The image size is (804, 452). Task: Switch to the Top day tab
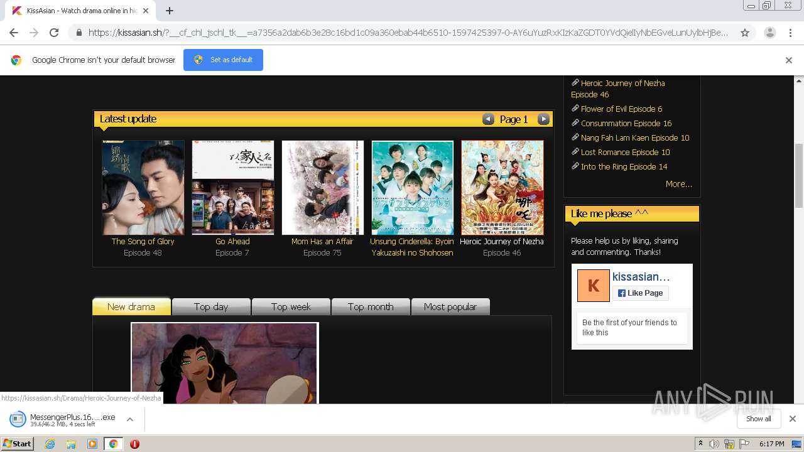pos(211,306)
